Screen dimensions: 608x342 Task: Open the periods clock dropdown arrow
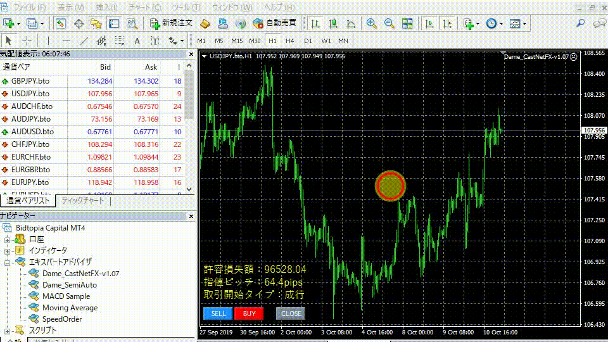click(502, 23)
